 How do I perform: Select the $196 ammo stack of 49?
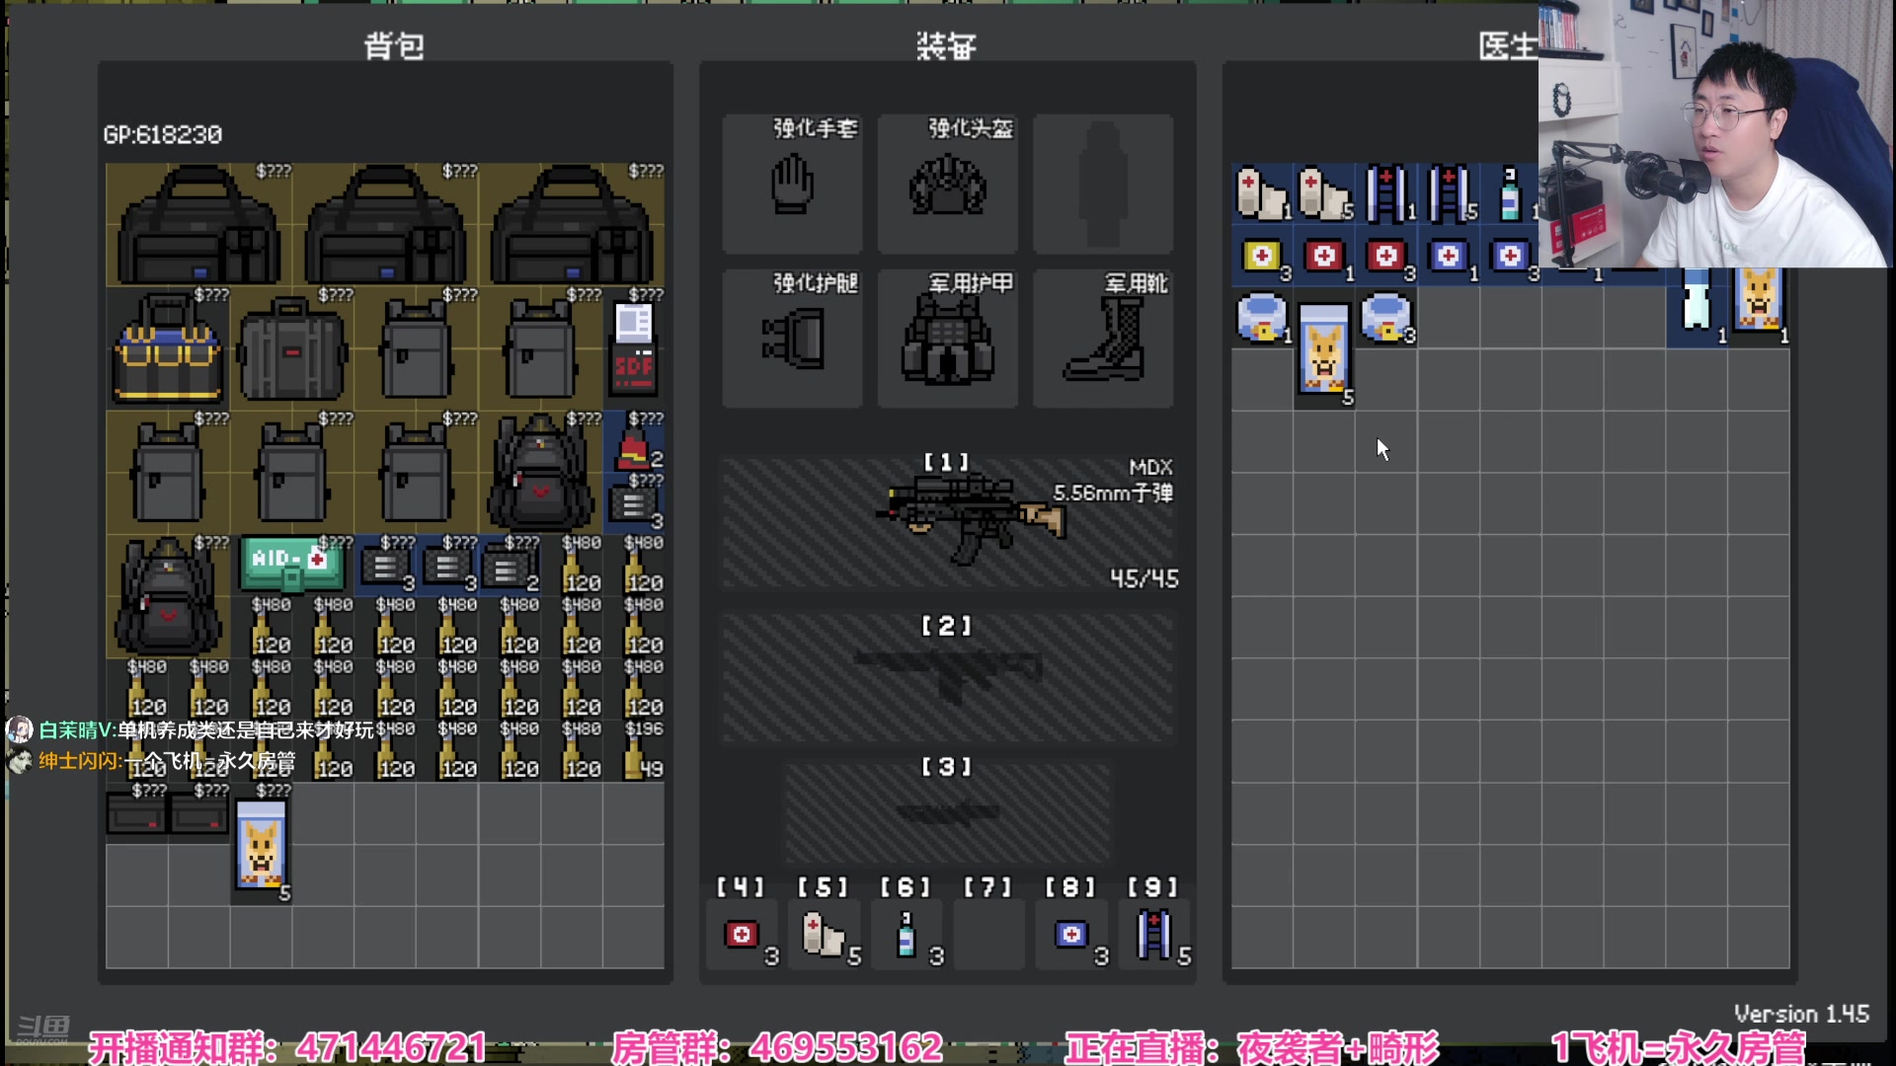coord(634,751)
